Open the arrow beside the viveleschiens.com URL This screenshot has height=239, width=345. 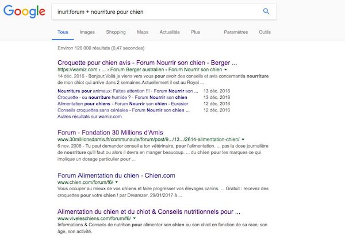(134, 218)
